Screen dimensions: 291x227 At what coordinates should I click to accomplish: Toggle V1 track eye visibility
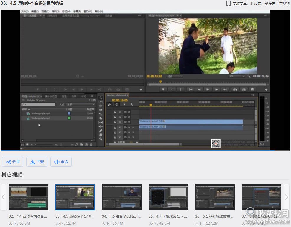[x=129, y=122]
